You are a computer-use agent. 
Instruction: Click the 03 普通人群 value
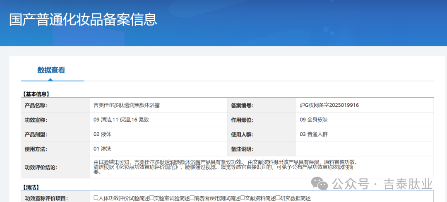click(x=314, y=135)
